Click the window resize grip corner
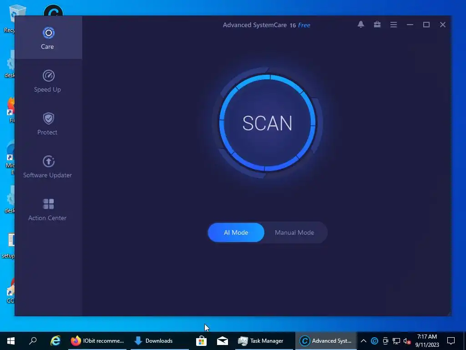 [449, 314]
